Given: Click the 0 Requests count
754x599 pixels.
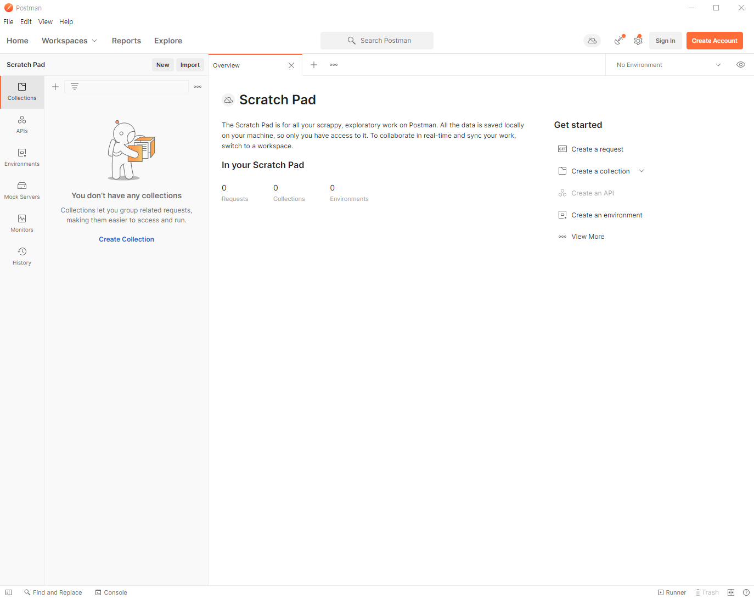Looking at the screenshot, I should (235, 193).
